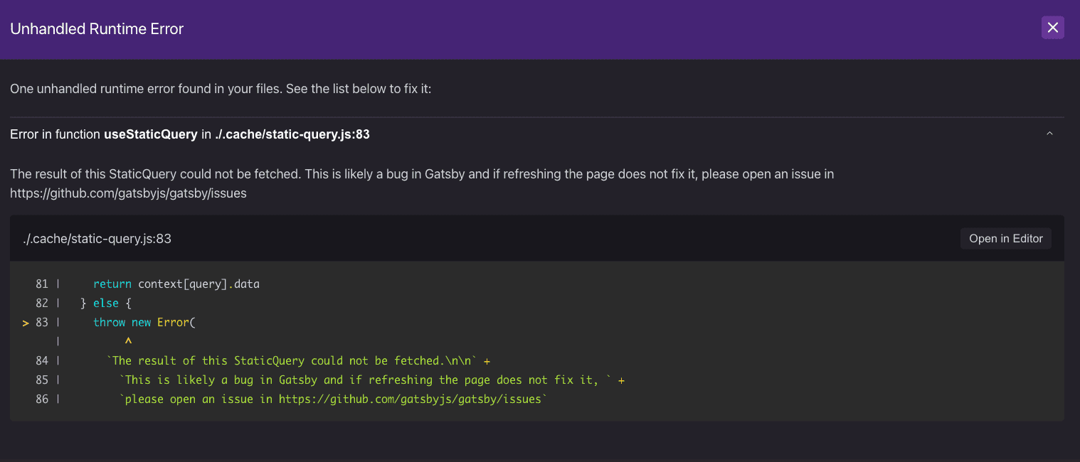Image resolution: width=1080 pixels, height=462 pixels.
Task: Click the Unhandled Runtime Error title bar
Action: click(x=96, y=29)
